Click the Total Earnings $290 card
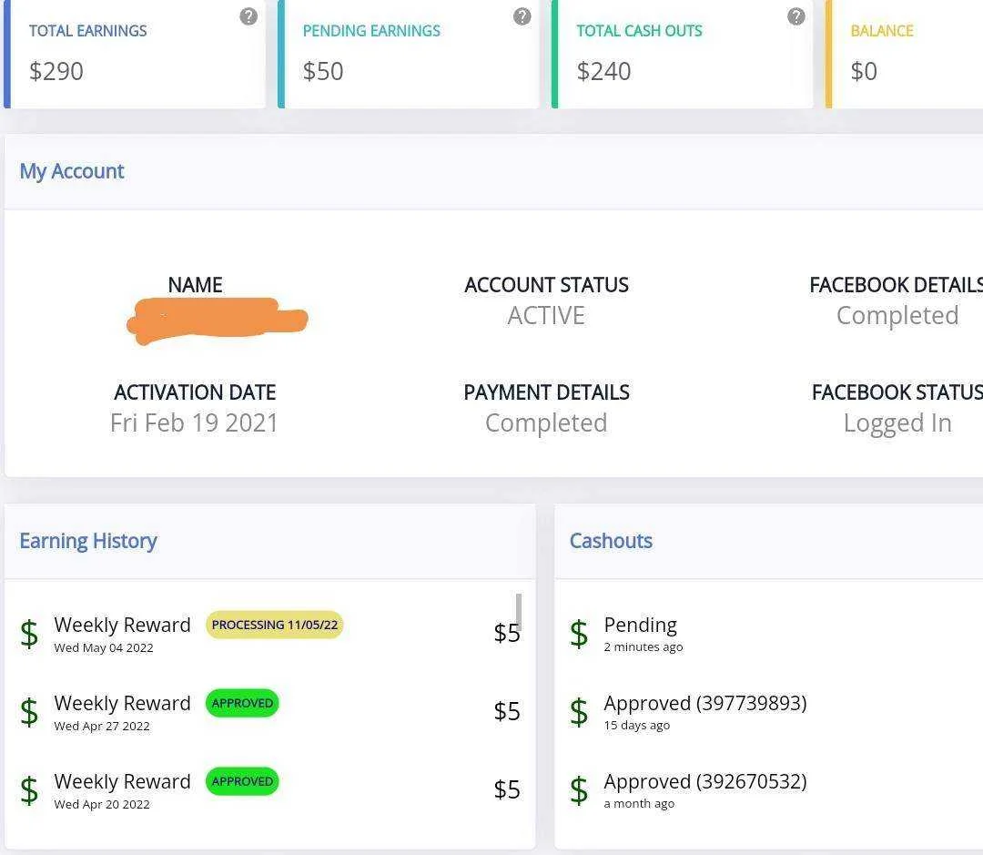 (135, 54)
